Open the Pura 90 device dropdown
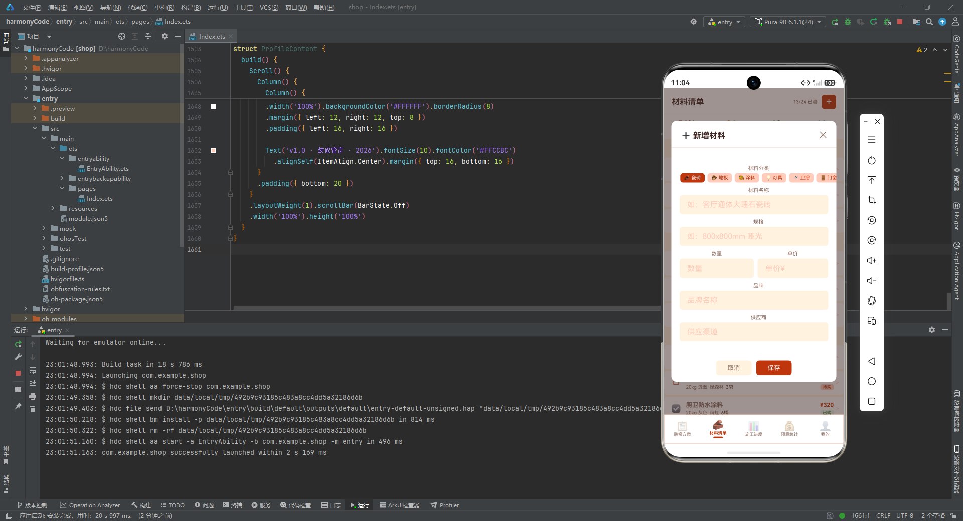Viewport: 963px width, 521px height. tap(788, 22)
